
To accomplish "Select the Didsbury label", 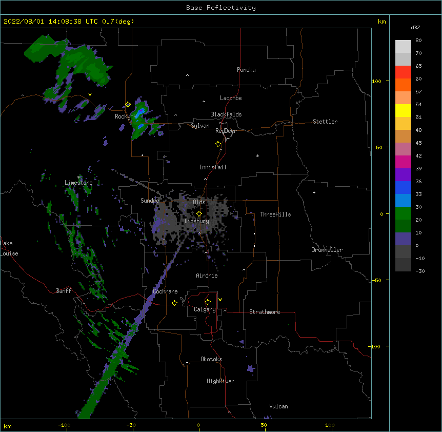I will [x=196, y=221].
